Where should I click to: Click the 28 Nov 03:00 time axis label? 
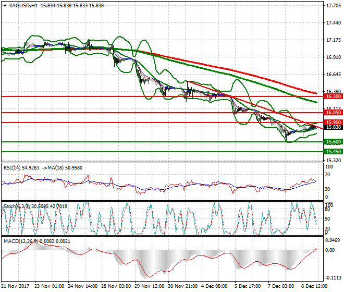pos(116,286)
